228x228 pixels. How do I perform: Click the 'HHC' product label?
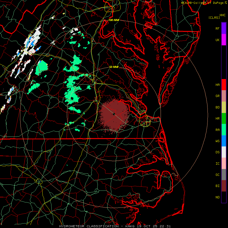point(222,15)
